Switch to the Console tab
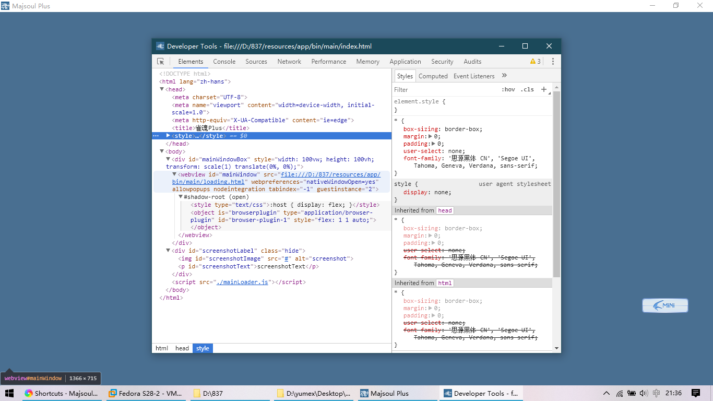Screen dimensions: 713x401 224,62
